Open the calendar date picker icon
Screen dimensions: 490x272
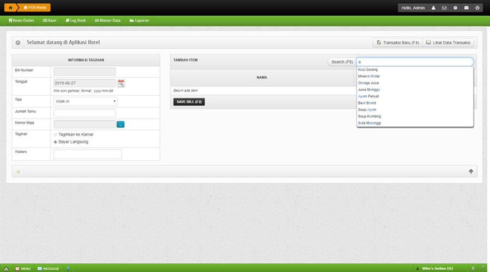click(121, 83)
